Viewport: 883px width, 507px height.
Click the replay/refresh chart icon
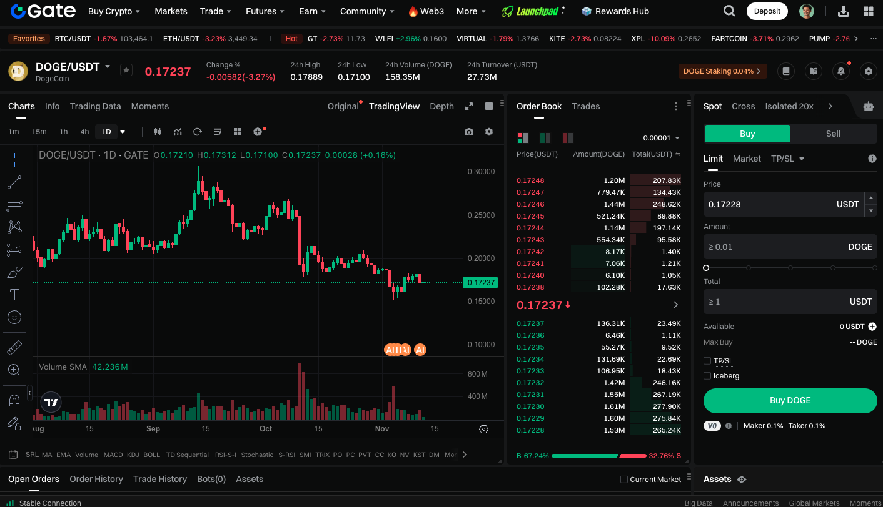[198, 132]
